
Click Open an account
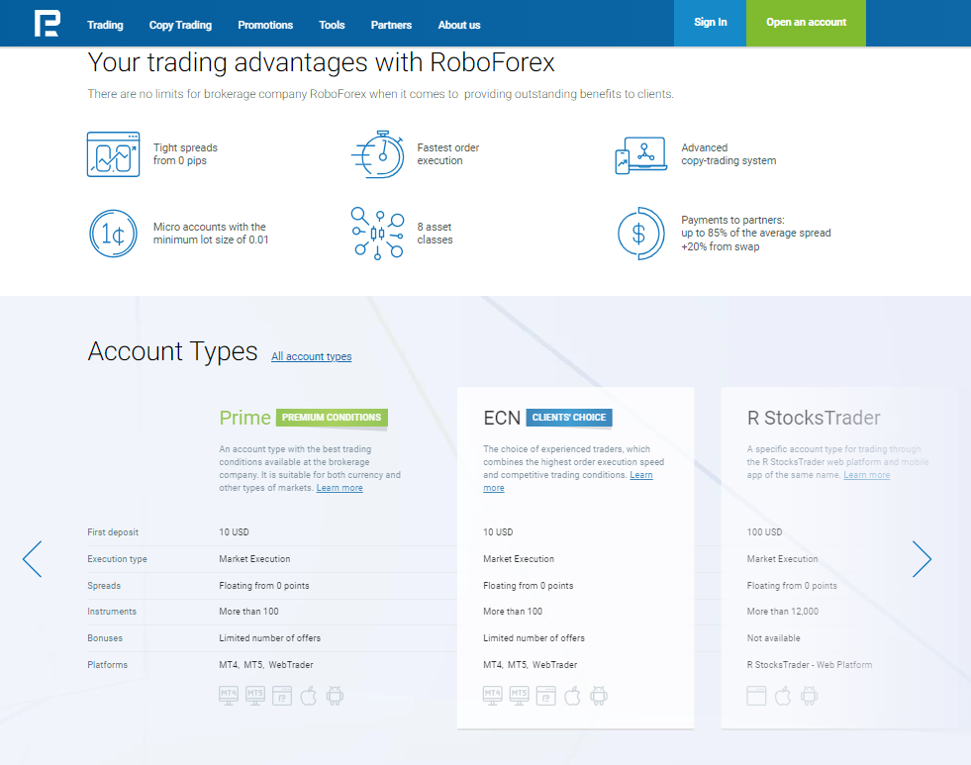coord(806,21)
